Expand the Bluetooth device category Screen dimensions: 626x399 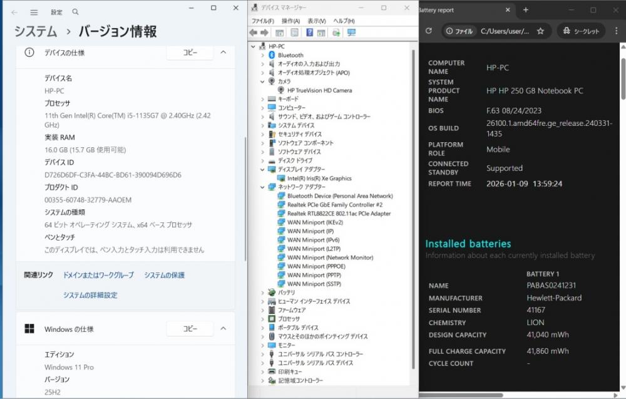point(263,55)
